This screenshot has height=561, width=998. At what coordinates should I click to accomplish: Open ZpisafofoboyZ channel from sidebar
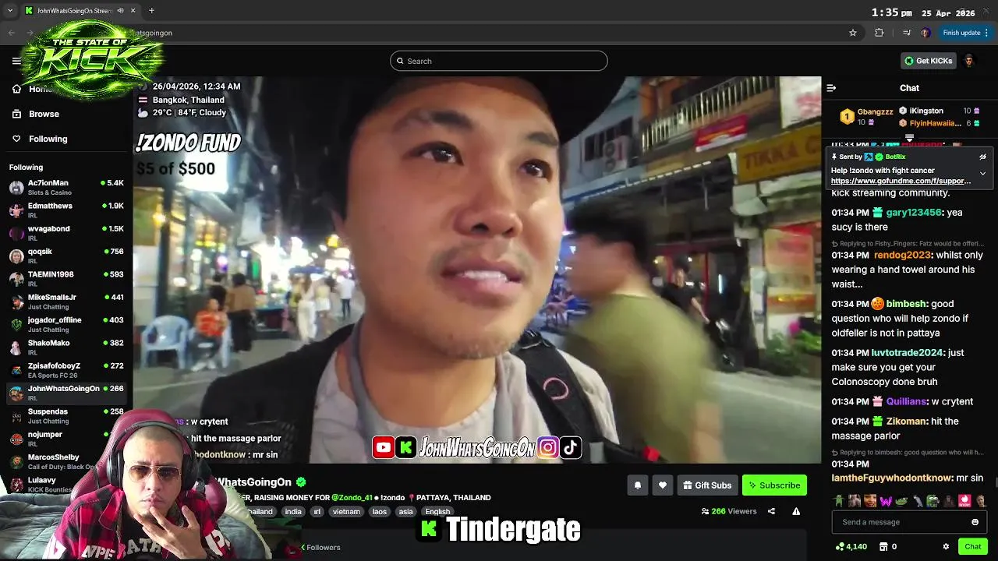pyautogui.click(x=66, y=370)
